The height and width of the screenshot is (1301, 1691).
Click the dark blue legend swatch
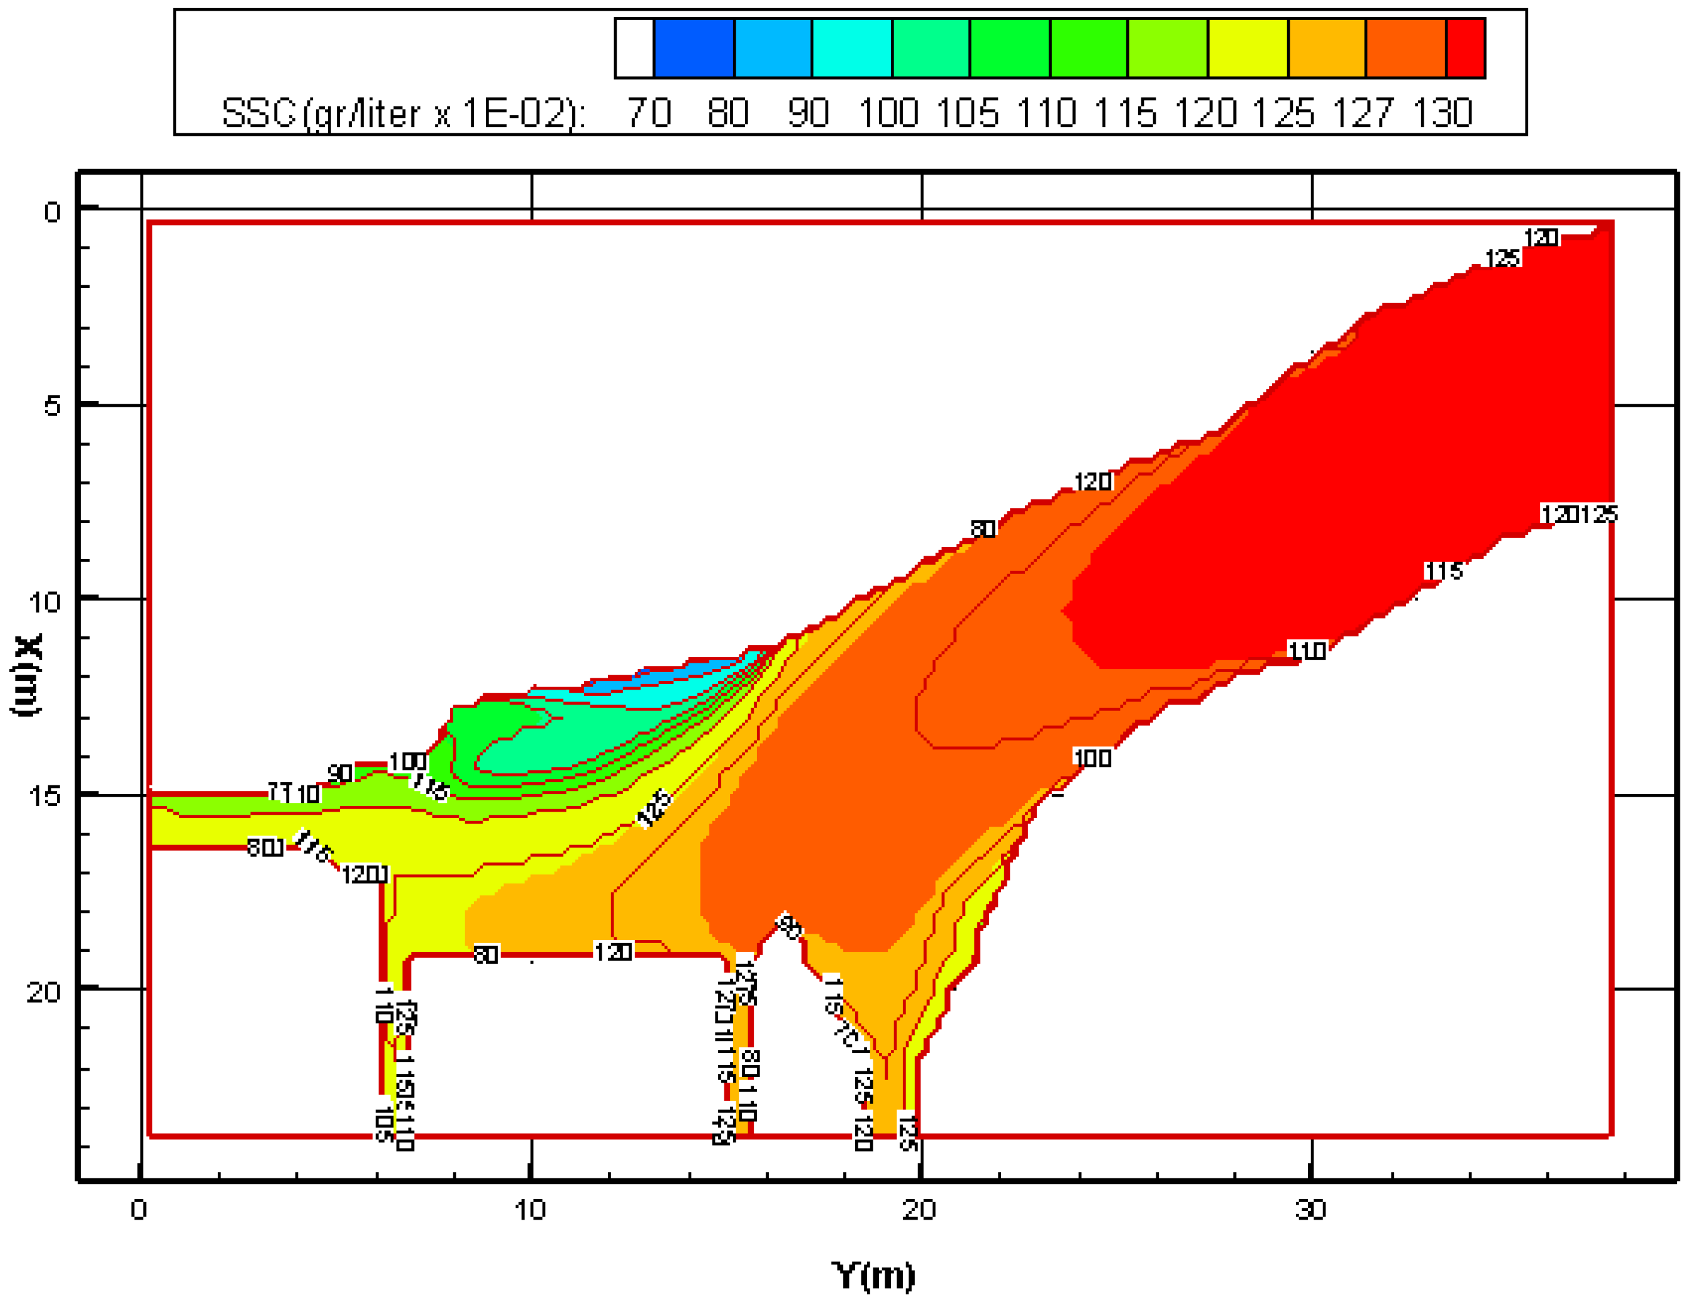(x=694, y=48)
